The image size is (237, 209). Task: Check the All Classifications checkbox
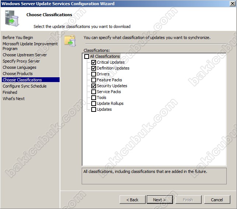coord(86,56)
